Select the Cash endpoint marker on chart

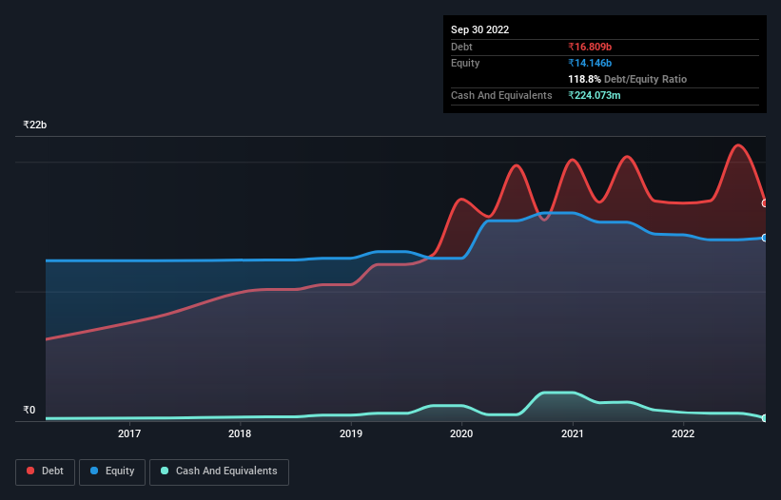(x=765, y=418)
